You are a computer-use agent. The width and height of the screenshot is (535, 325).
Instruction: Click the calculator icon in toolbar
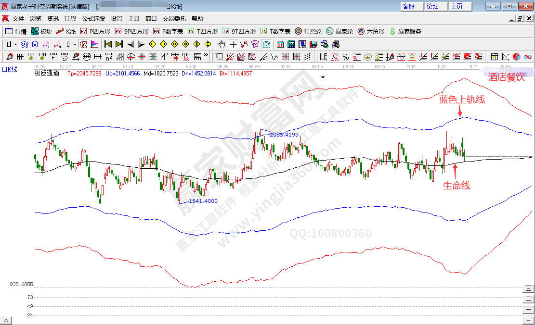(291, 44)
